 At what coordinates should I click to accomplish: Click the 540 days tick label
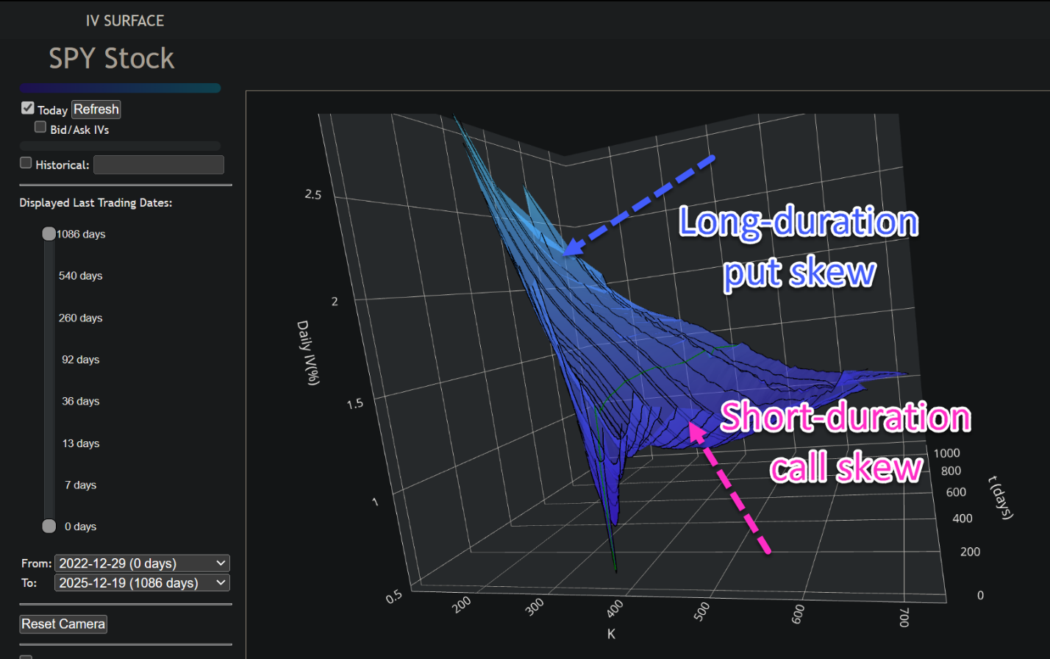coord(81,275)
